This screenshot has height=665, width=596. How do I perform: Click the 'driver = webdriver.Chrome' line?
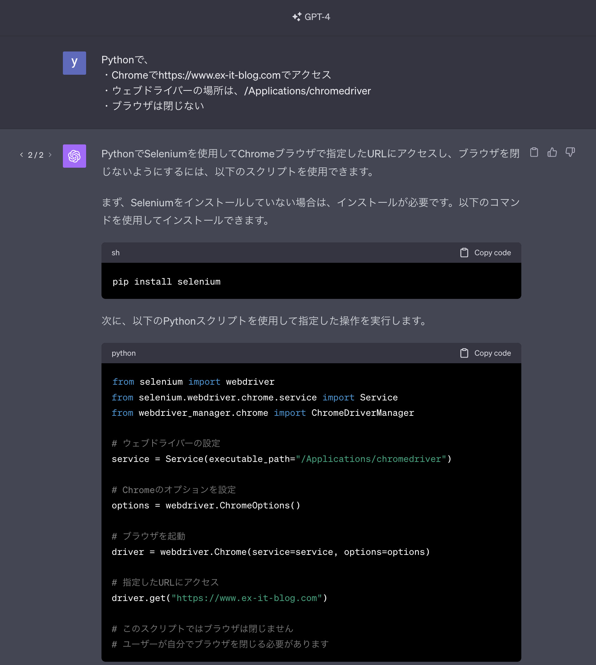(271, 552)
